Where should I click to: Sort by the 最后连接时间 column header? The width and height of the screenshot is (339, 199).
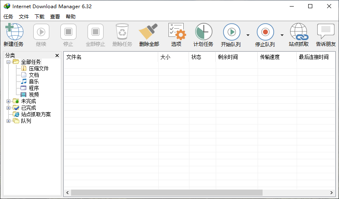[316, 57]
